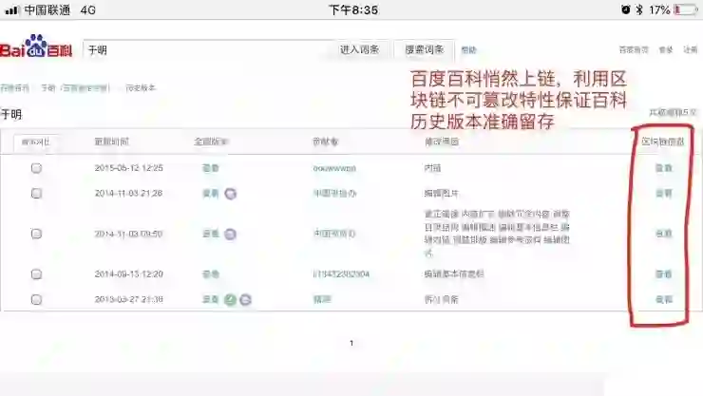The width and height of the screenshot is (703, 396).
Task: View full version of 2014-09-13 12:20
Action: pos(210,273)
